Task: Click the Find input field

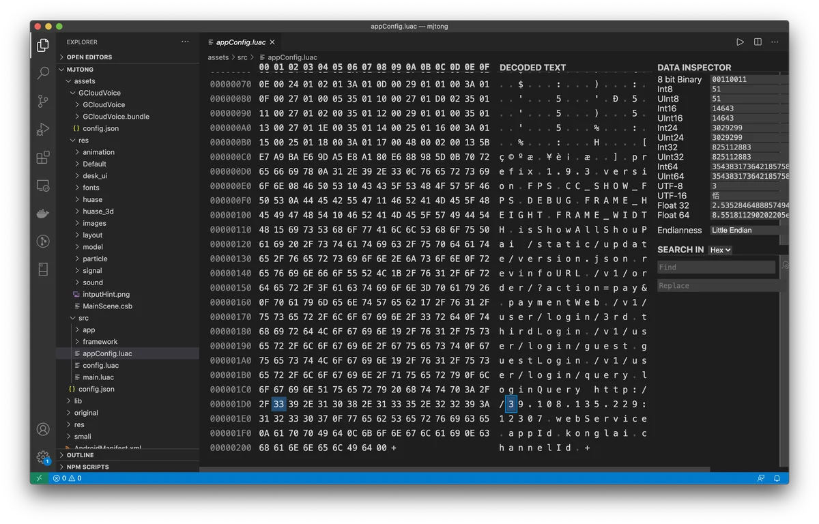Action: (716, 267)
